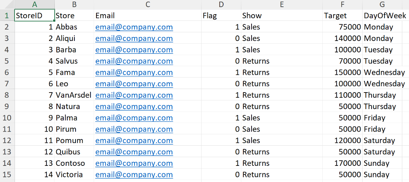Click the email link in VanArsdel row
The image size is (409, 182).
(134, 95)
